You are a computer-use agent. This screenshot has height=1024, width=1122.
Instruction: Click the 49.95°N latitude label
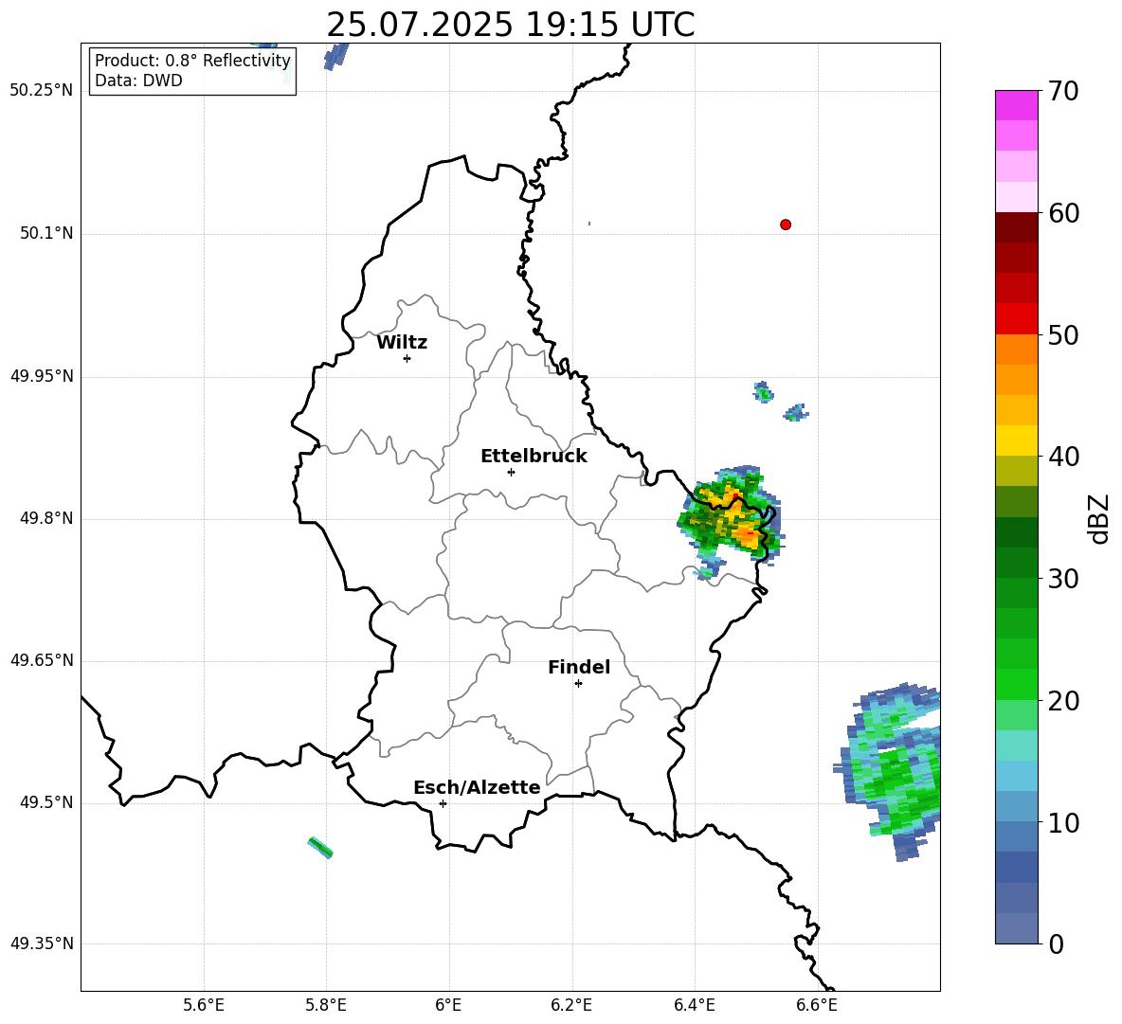coord(42,376)
